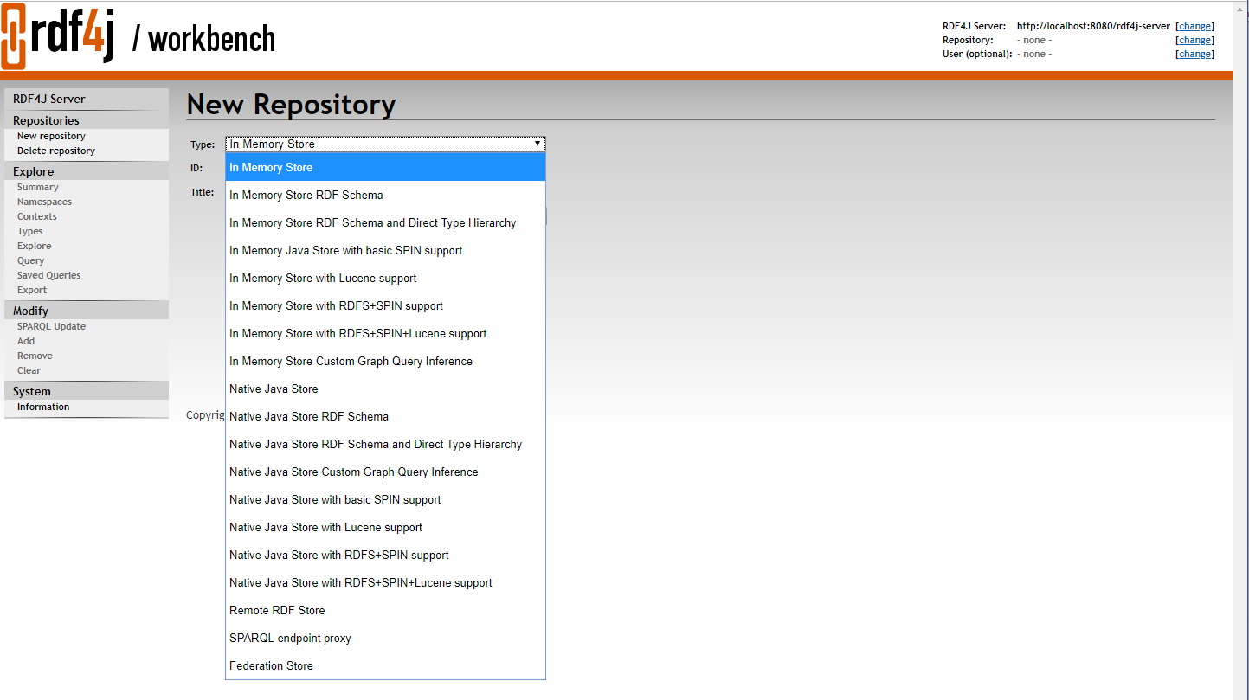Viewport: 1249px width, 700px height.
Task: Select In Memory Java Store with basic SPIN support
Action: [x=385, y=250]
